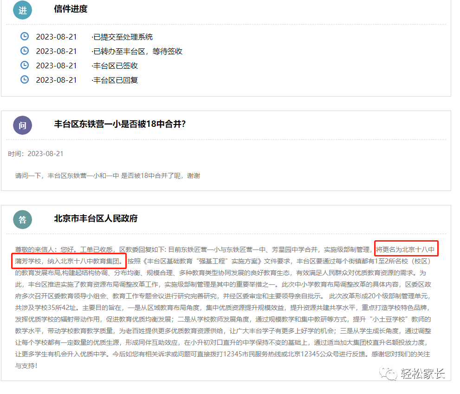Screen dimensions: 460x394
Task: Click the 北京市丰台区人民政府 heading
Action: click(96, 218)
